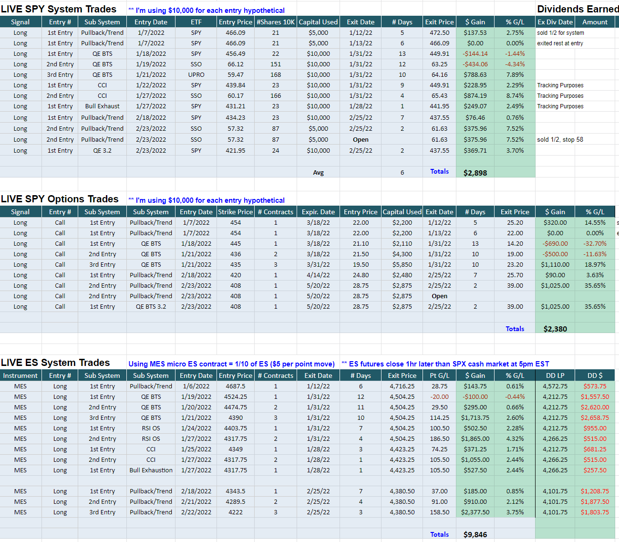Click the -$434.06 loss cell
This screenshot has width=619, height=542.
coord(475,64)
